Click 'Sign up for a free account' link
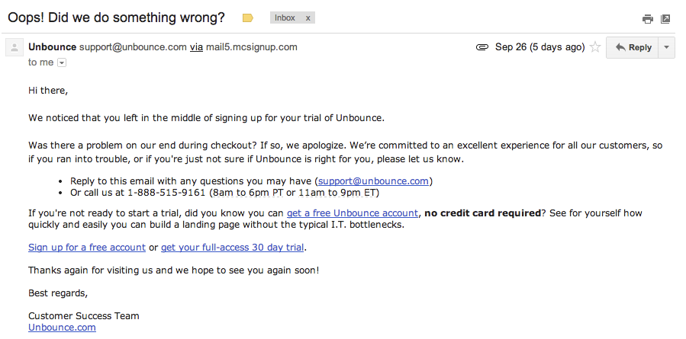 click(x=87, y=248)
